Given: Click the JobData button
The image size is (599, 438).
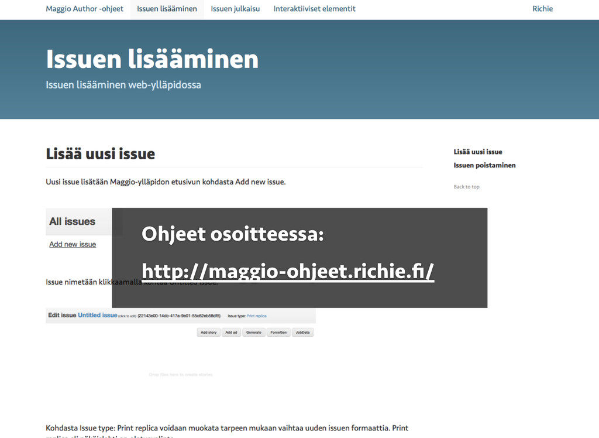Looking at the screenshot, I should [x=302, y=333].
